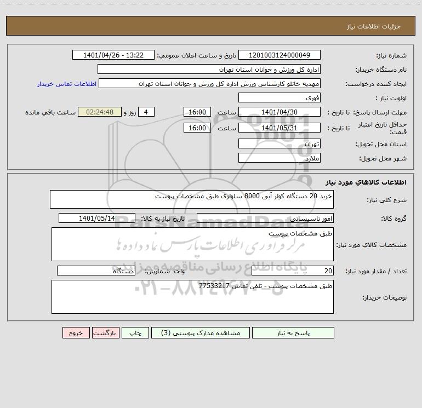This screenshot has height=408, width=422.
Task: Click the delivery city field ملارد
Action: (280, 158)
